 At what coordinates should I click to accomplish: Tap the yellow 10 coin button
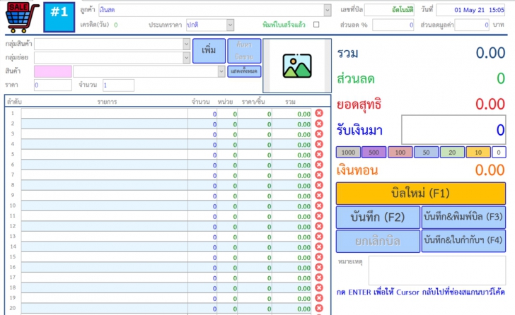(478, 153)
